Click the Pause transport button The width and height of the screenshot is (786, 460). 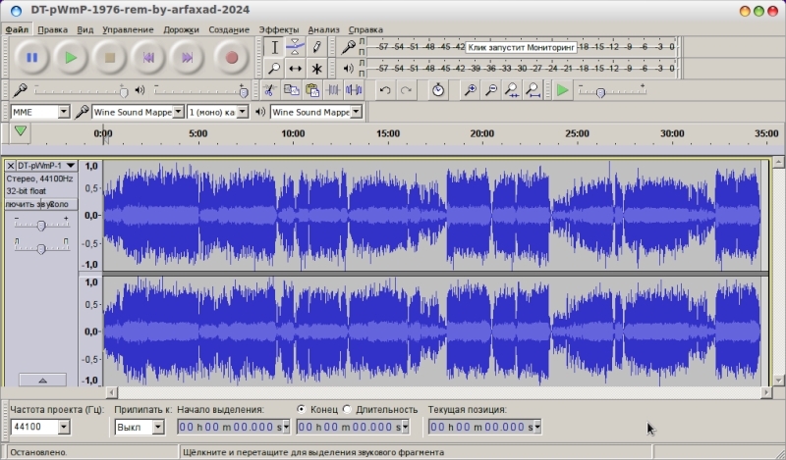pyautogui.click(x=31, y=58)
